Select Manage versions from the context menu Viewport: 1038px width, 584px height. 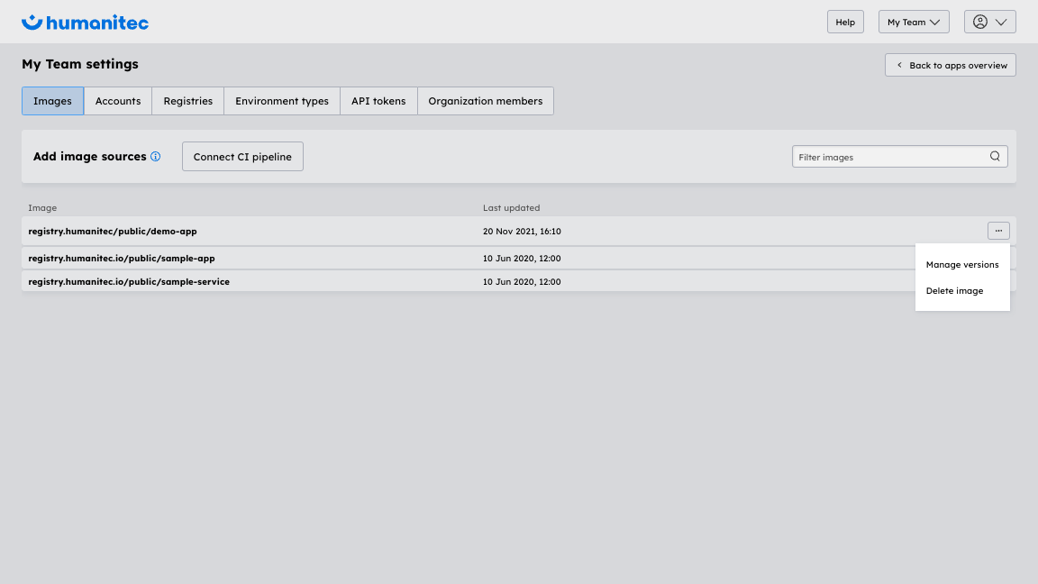(x=962, y=264)
